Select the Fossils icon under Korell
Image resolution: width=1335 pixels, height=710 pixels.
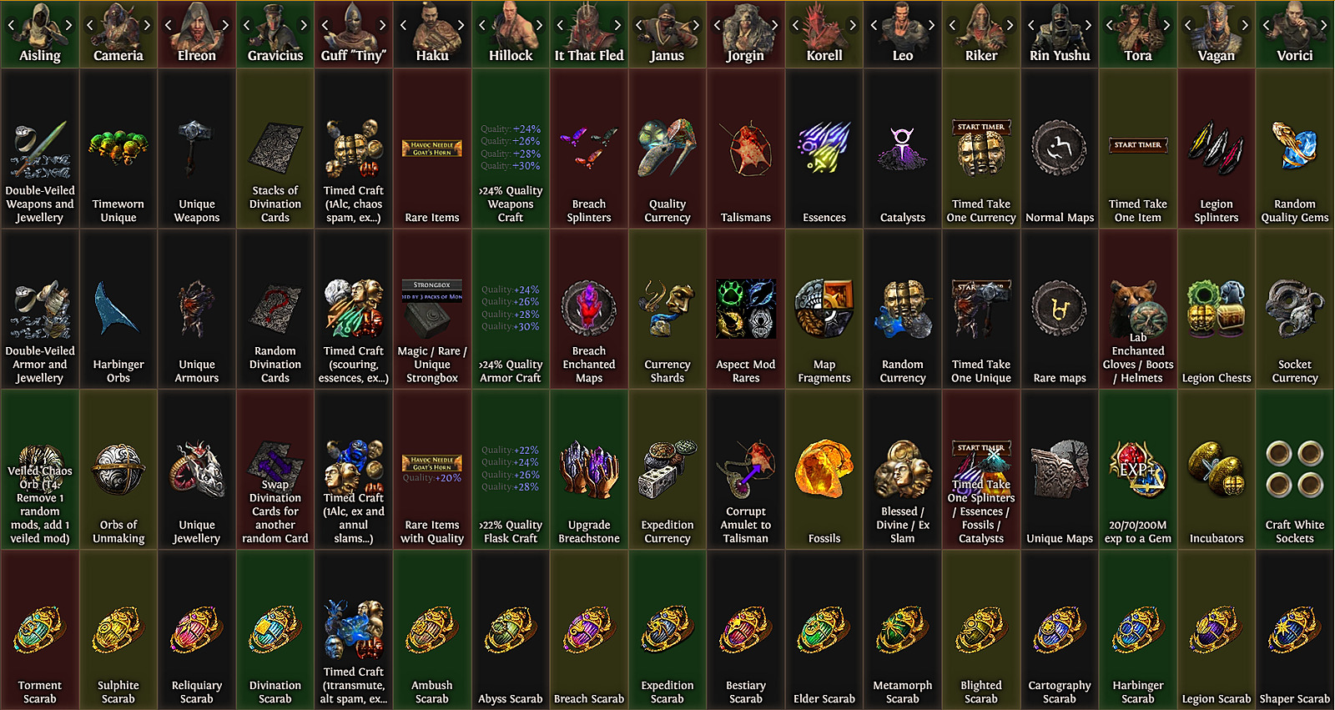coord(824,469)
